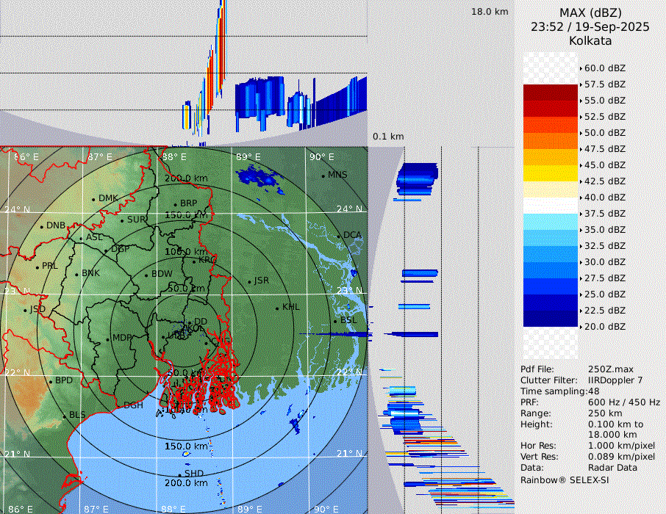The width and height of the screenshot is (666, 514).
Task: Select the BLS station dot
Action: (x=65, y=416)
